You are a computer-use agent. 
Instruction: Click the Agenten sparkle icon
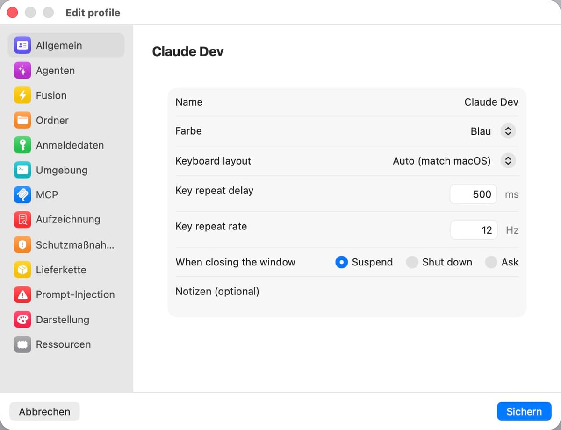click(x=22, y=71)
